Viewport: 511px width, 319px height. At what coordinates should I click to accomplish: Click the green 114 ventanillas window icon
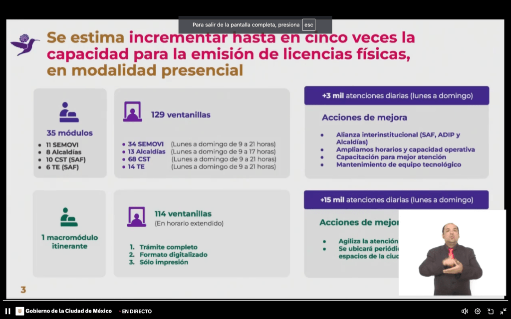[x=136, y=217]
